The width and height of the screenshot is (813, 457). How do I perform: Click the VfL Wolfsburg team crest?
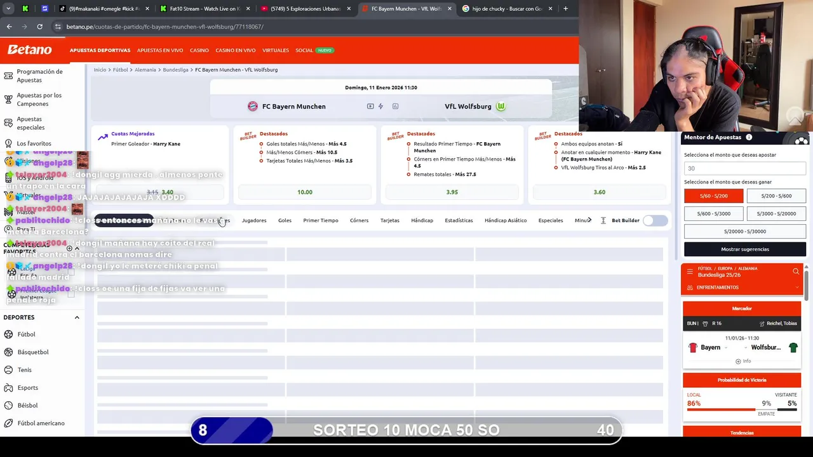point(501,106)
